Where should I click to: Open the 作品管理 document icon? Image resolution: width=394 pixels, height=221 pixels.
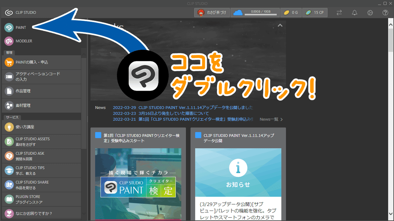(x=9, y=91)
